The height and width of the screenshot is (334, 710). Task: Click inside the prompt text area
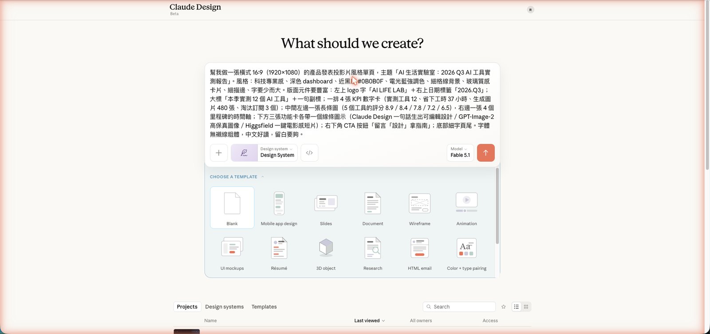pos(352,103)
